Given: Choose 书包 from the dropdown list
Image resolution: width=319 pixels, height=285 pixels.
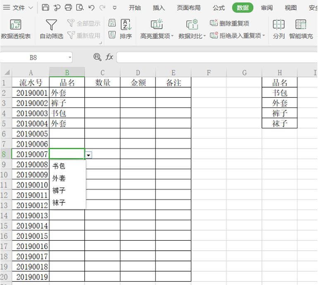Looking at the screenshot, I should pos(67,166).
